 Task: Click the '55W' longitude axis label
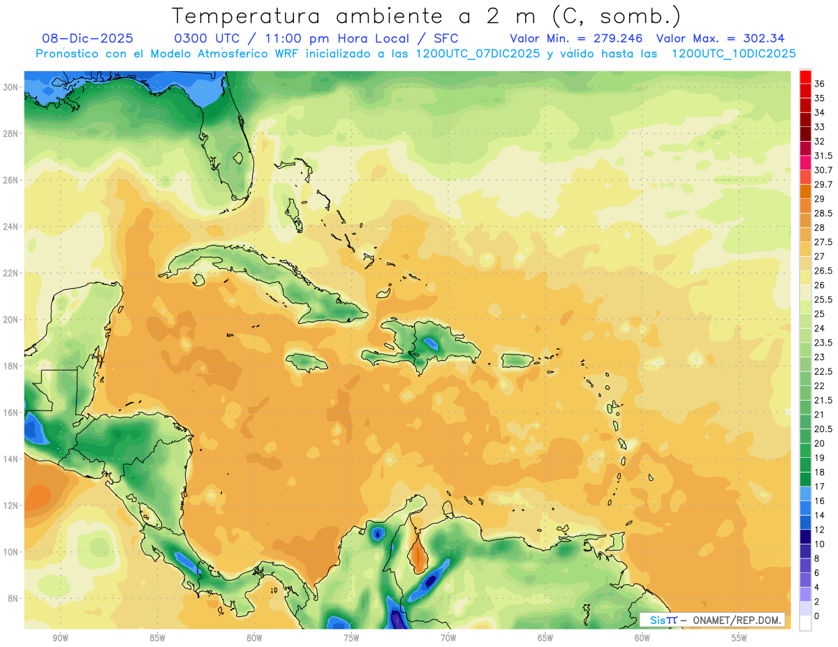click(740, 638)
